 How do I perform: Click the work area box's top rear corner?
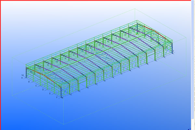click(134, 9)
